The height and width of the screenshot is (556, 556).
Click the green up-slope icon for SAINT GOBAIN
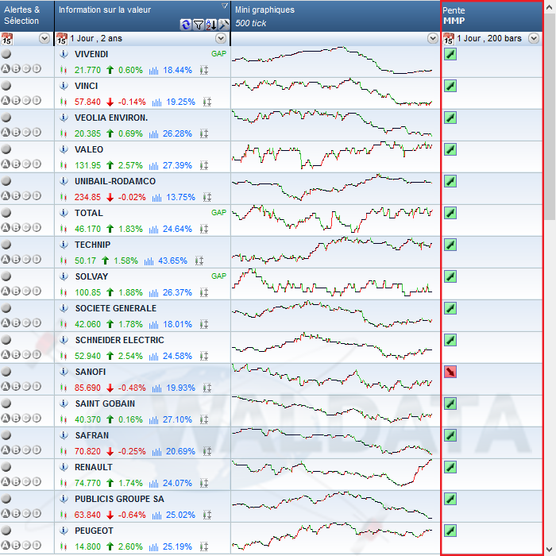point(450,403)
